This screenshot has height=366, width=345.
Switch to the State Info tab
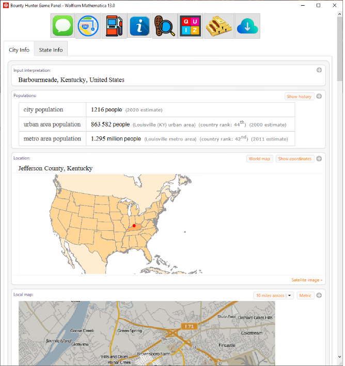point(51,50)
